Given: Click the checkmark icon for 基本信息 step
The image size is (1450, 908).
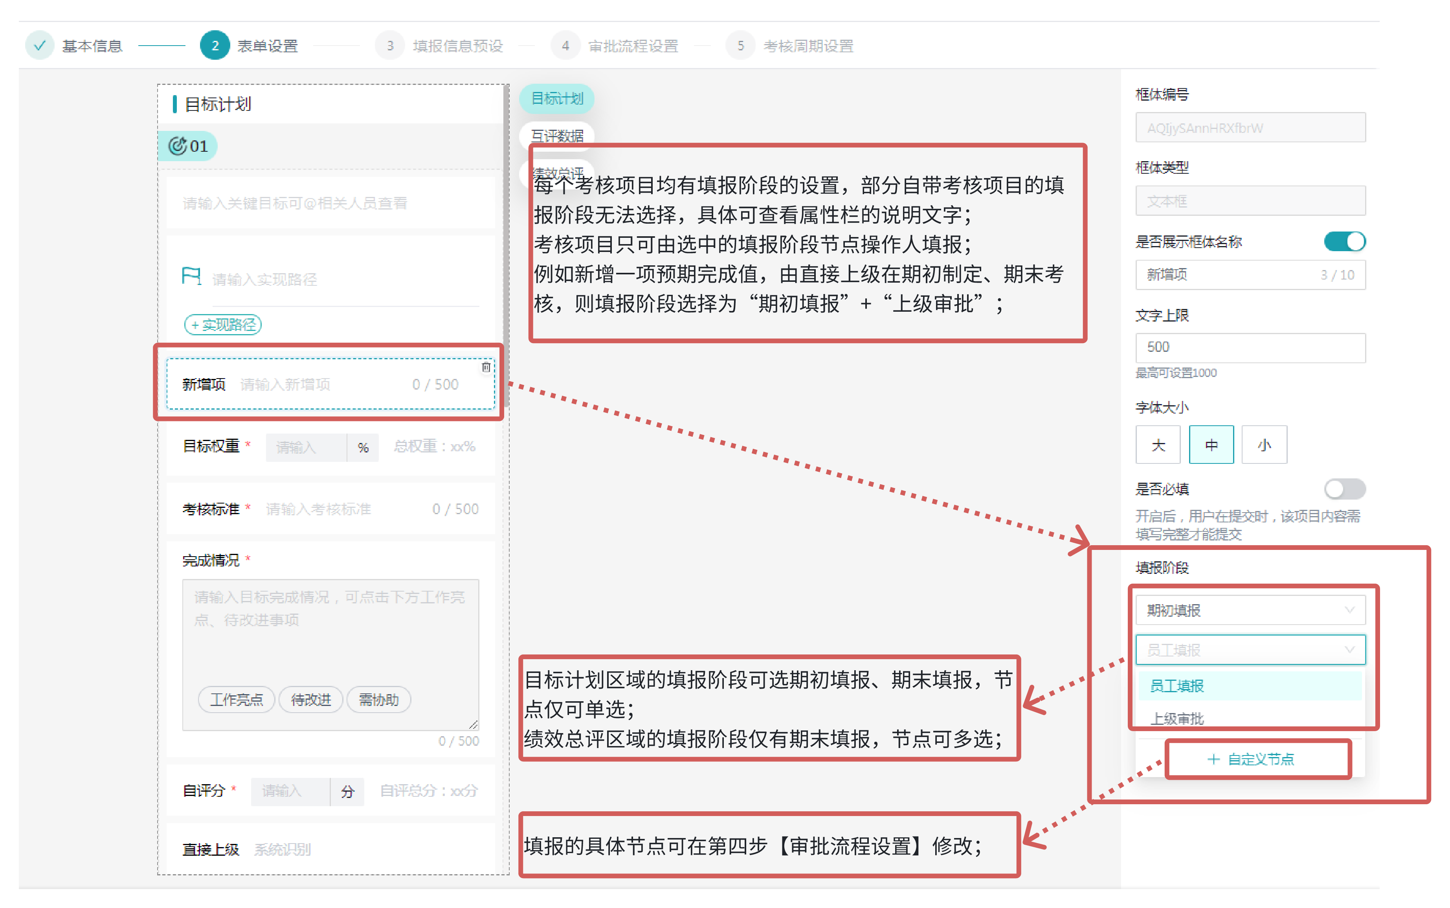Looking at the screenshot, I should click(40, 46).
